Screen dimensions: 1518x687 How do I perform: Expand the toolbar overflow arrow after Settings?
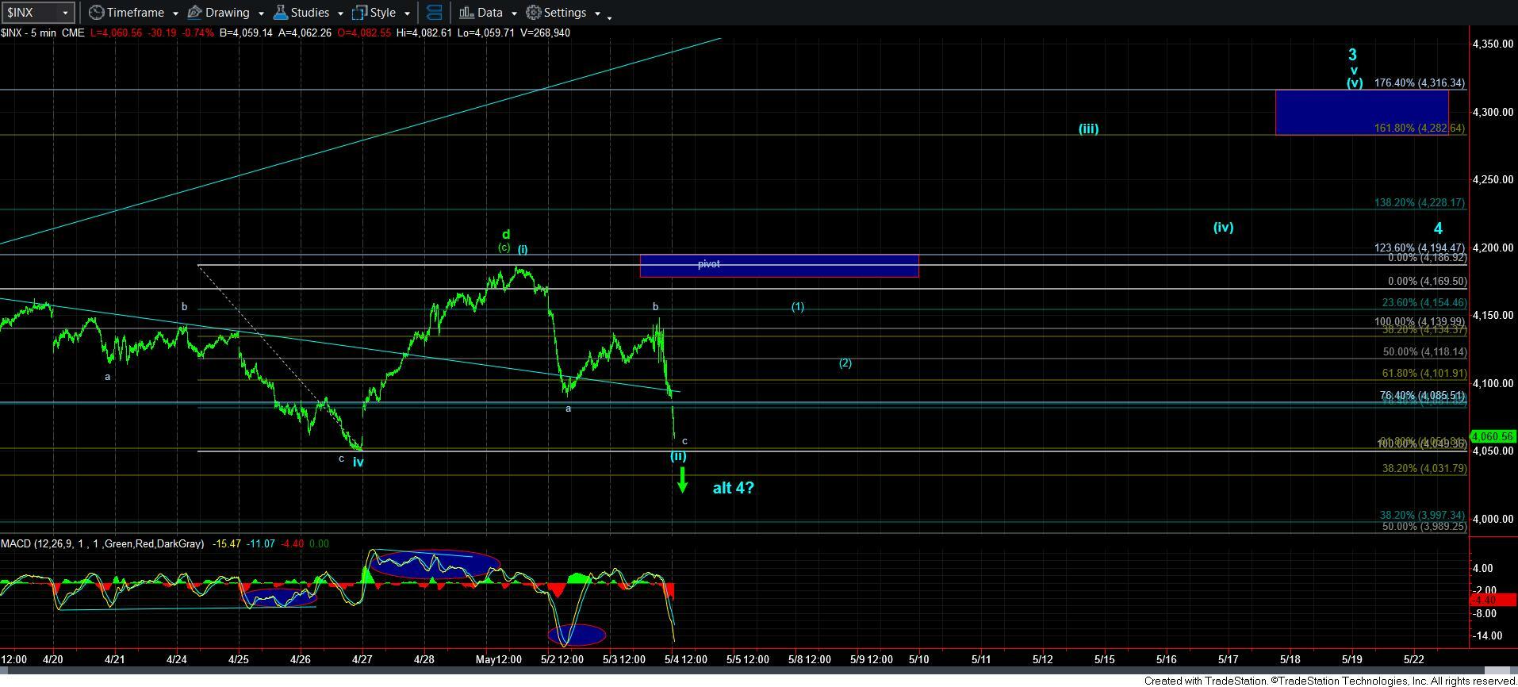(609, 17)
